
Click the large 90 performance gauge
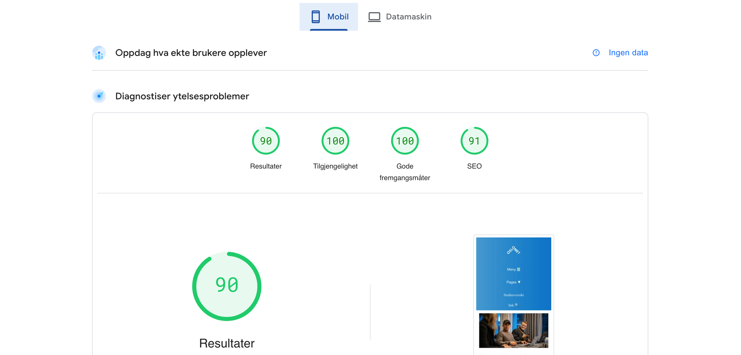point(227,286)
